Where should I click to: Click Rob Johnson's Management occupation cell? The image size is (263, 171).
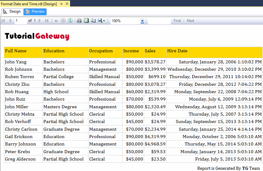[x=105, y=69]
